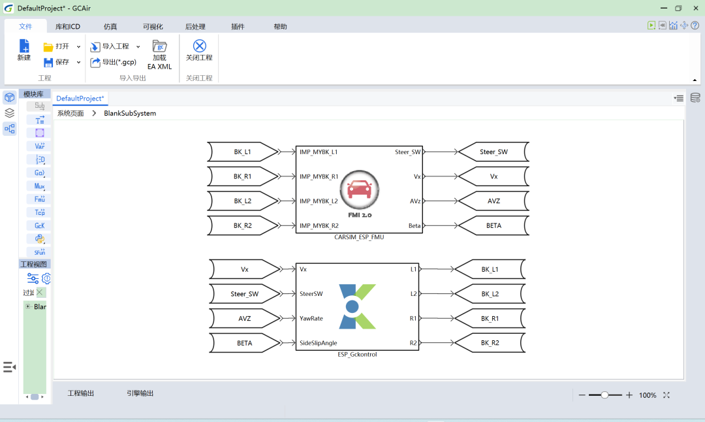Select the Sub subsystem block icon
The height and width of the screenshot is (422, 705).
(40, 106)
